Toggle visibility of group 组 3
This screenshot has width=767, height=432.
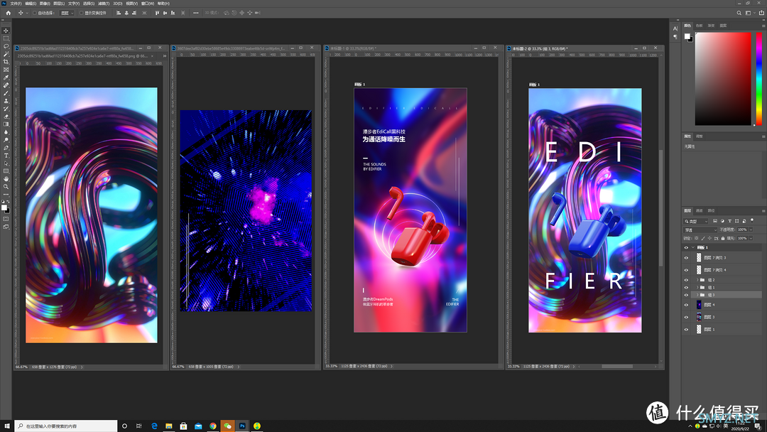click(x=686, y=295)
